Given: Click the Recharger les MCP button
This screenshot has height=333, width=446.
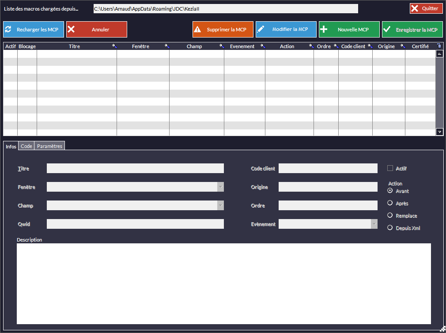Looking at the screenshot, I should tap(34, 30).
